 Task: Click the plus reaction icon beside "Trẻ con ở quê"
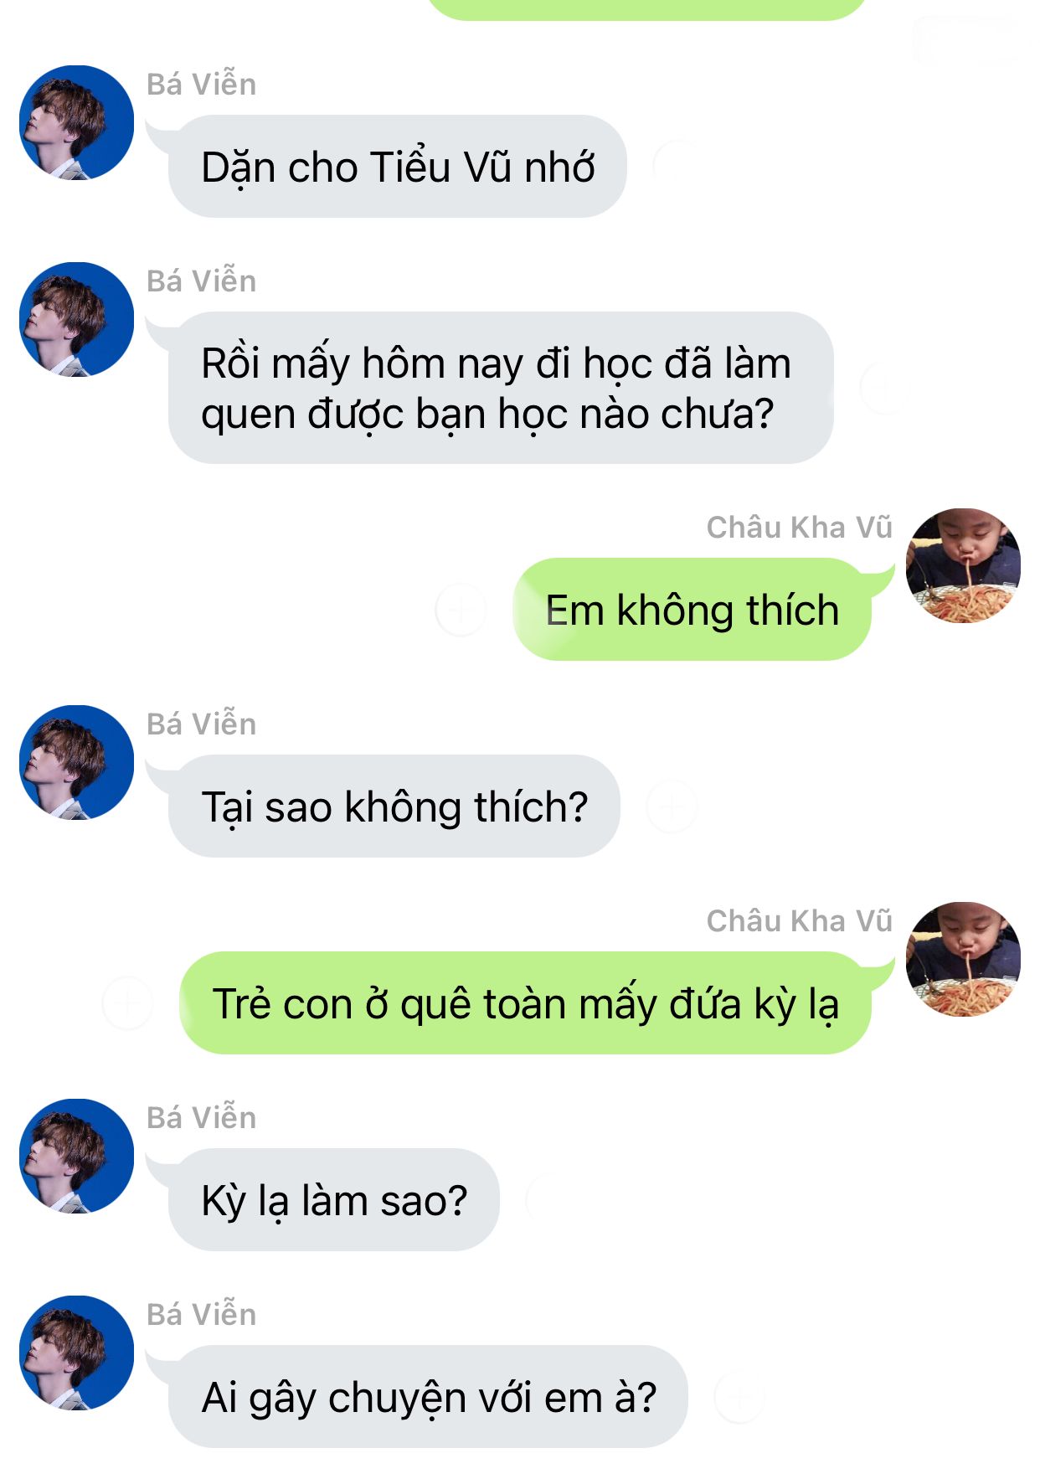pyautogui.click(x=127, y=1002)
